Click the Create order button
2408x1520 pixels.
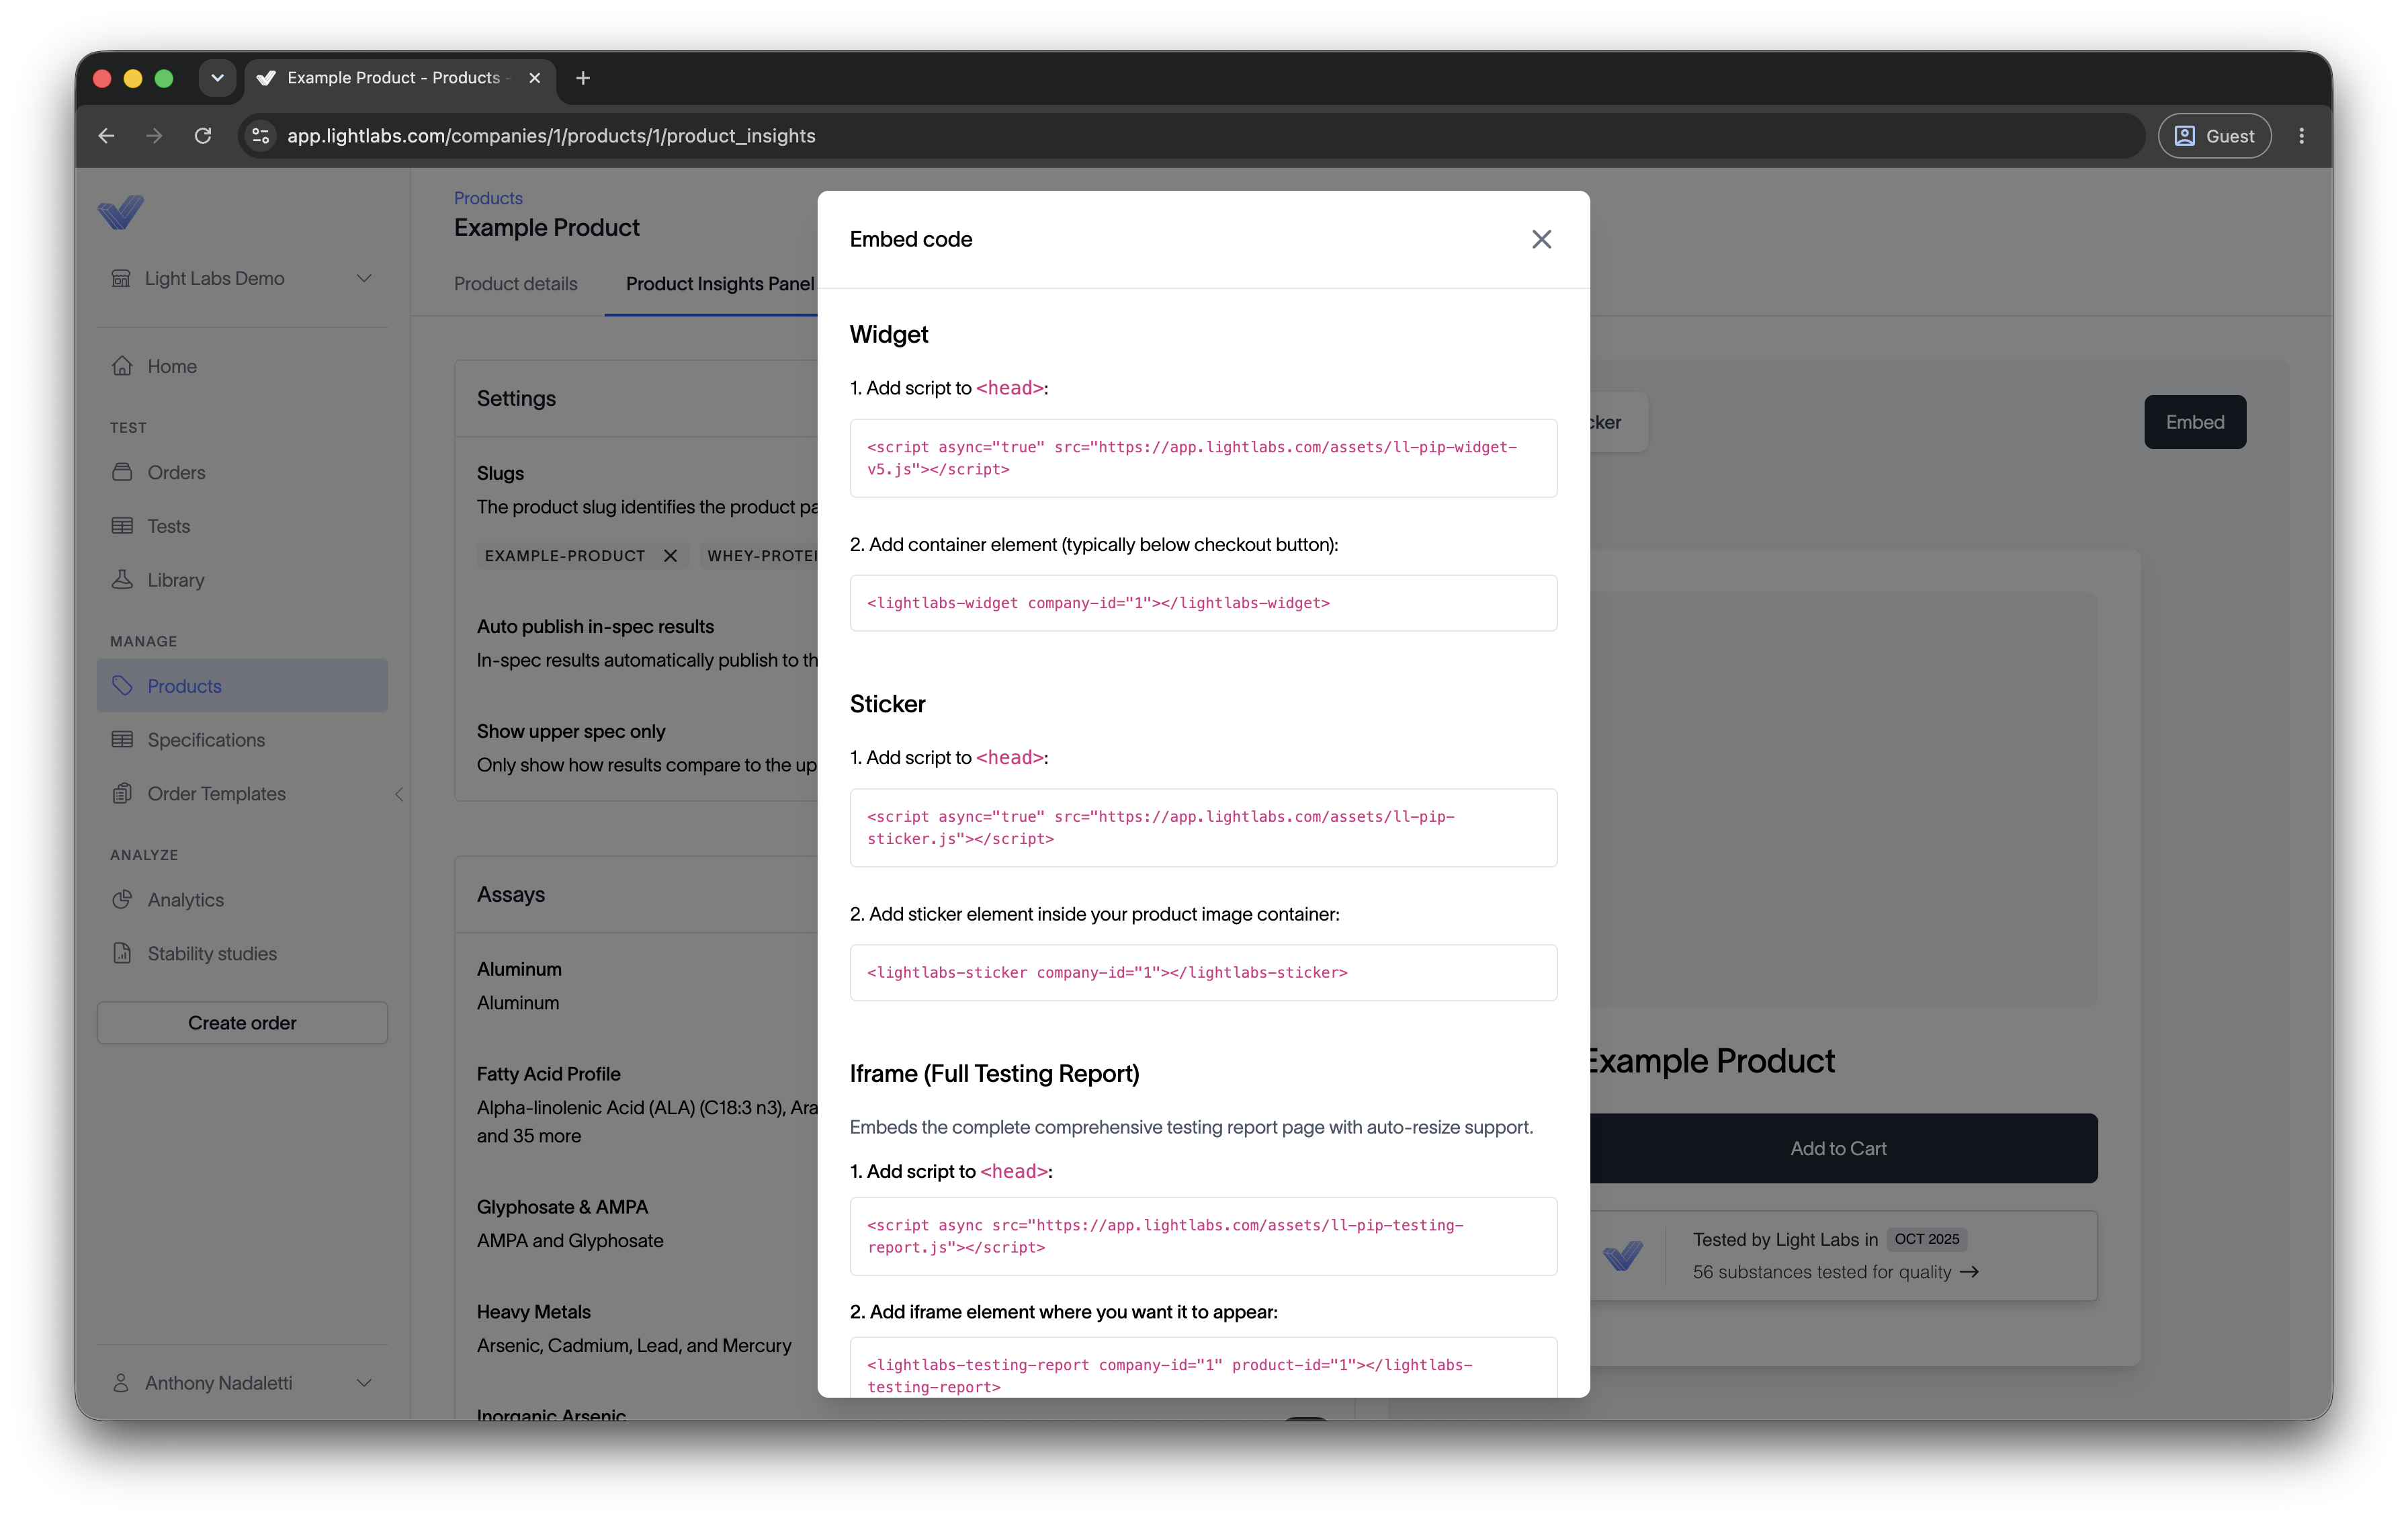point(242,1023)
